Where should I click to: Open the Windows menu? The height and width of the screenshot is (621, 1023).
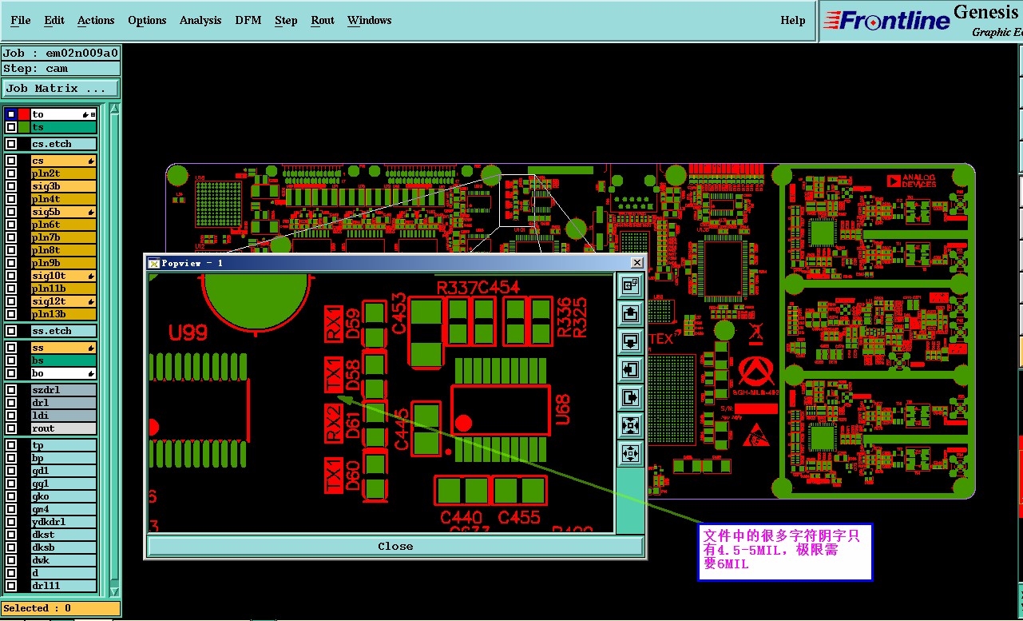370,20
